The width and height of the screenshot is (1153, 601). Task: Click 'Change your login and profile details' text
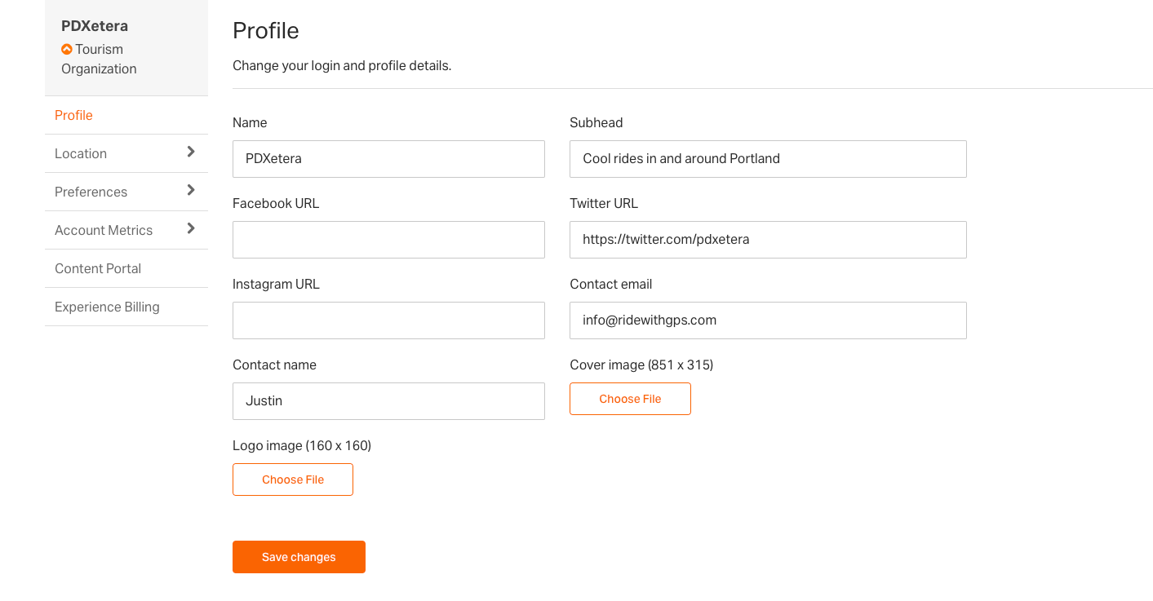click(342, 65)
